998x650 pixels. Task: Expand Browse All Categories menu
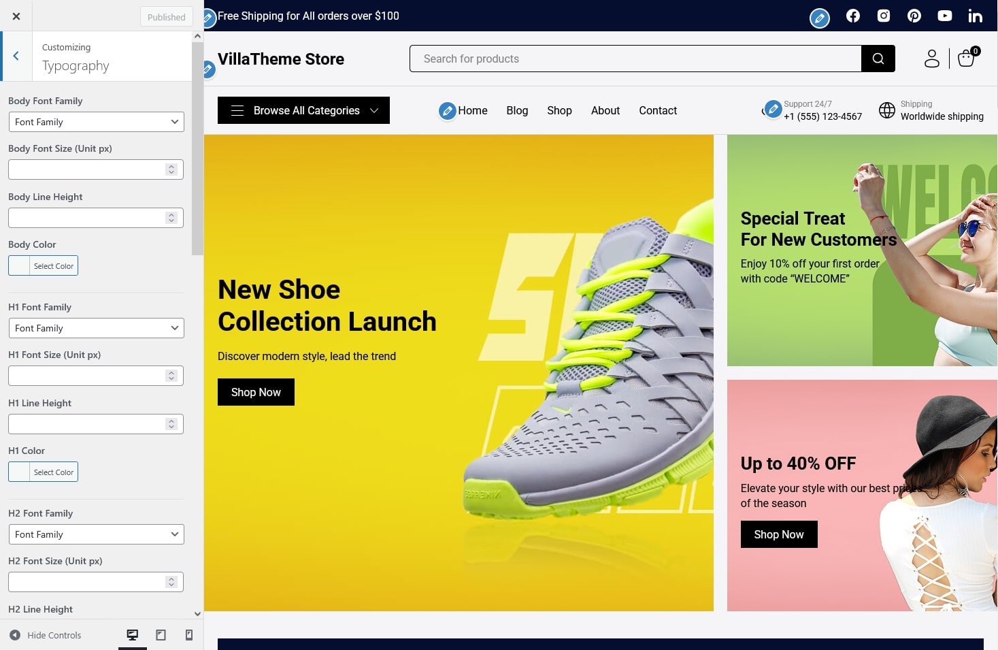coord(303,110)
